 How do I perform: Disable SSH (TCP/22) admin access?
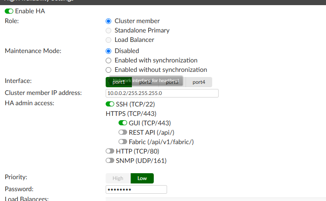coord(110,104)
